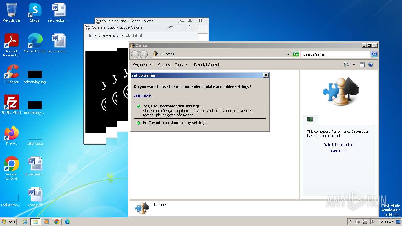The height and width of the screenshot is (226, 402).
Task: Click the Back arrow in the Games window
Action: click(x=135, y=54)
